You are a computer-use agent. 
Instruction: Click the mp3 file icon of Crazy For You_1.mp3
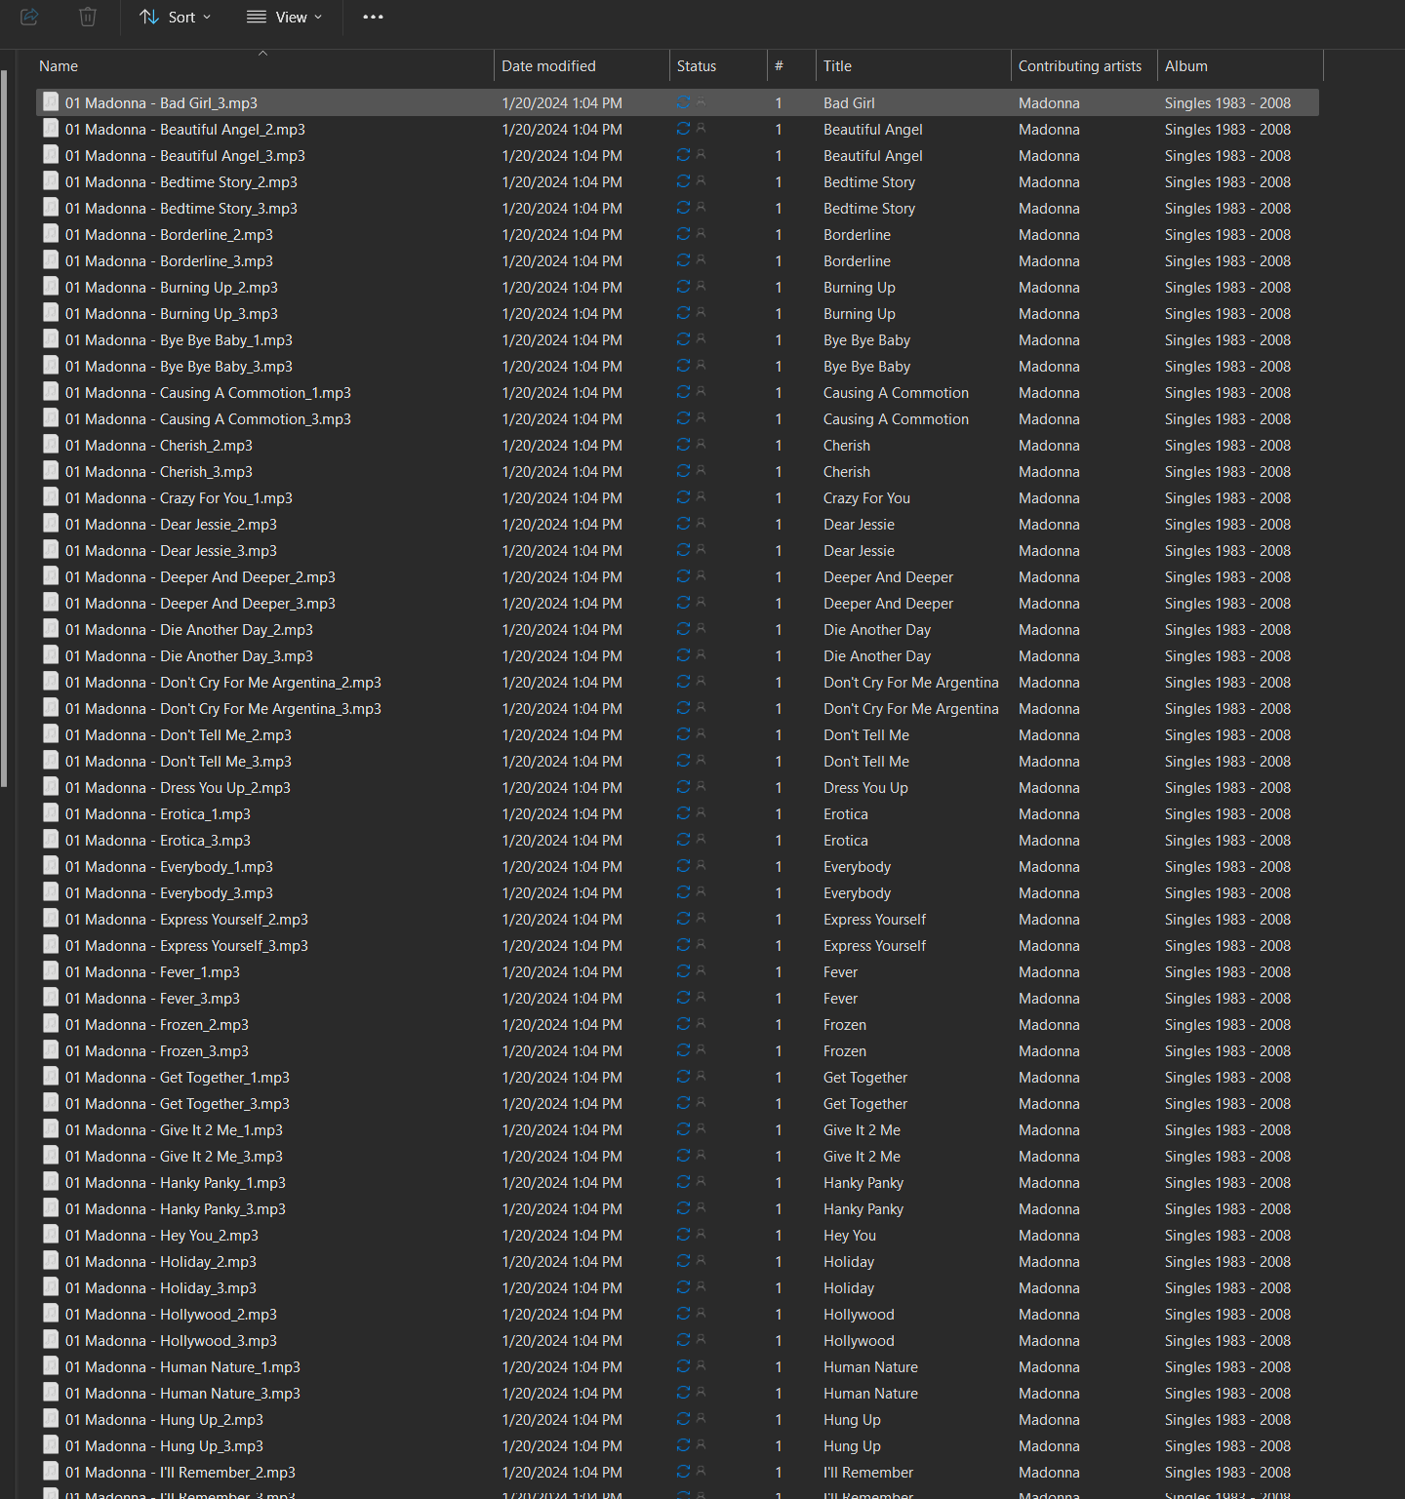[x=51, y=497]
